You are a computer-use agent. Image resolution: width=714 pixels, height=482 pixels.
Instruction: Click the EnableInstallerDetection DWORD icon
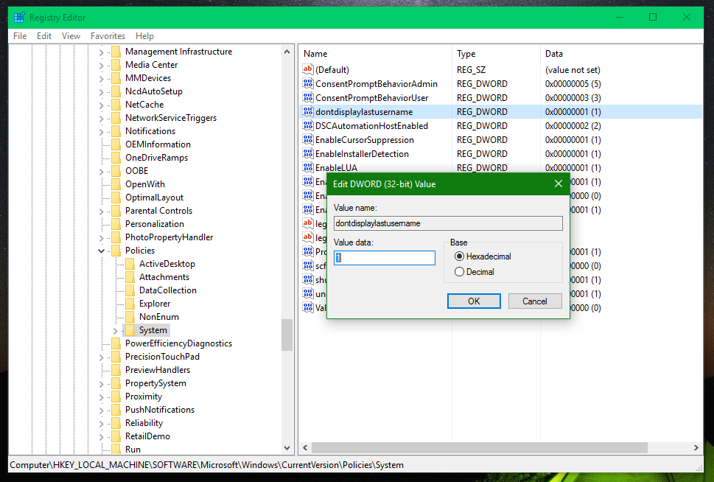click(308, 153)
